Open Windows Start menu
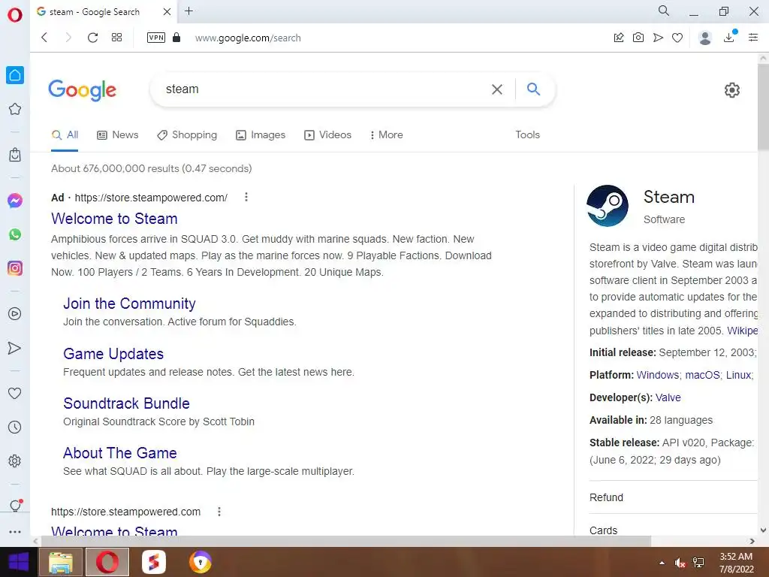Screen dimensions: 769x577 [x=19, y=562]
